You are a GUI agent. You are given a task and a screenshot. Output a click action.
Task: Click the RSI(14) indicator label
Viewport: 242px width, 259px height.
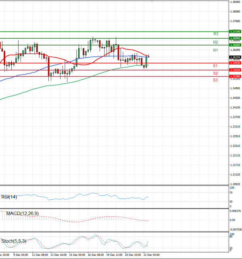[9, 197]
